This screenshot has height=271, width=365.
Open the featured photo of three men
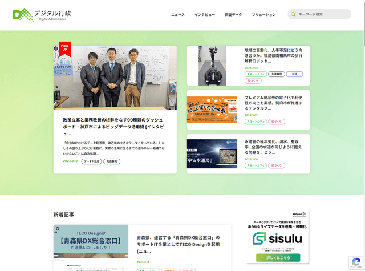[115, 78]
